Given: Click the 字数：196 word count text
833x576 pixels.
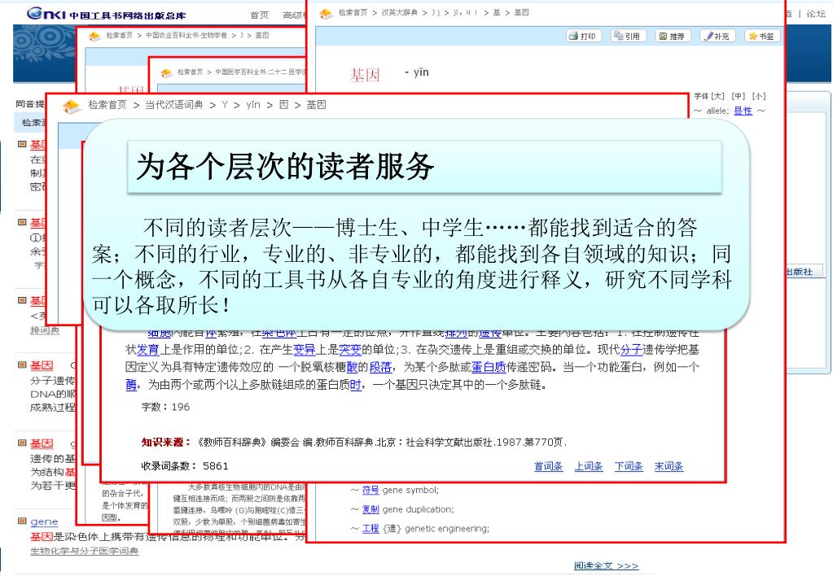Looking at the screenshot, I should pyautogui.click(x=165, y=407).
